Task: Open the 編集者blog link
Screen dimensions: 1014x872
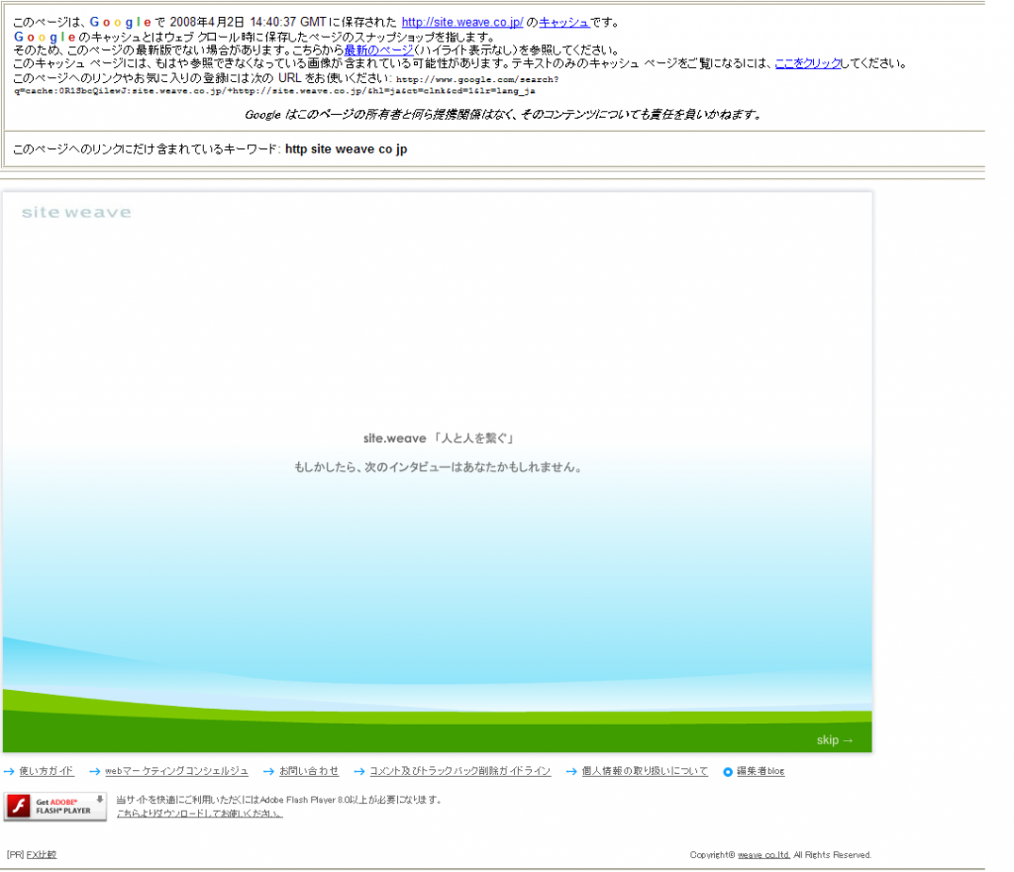Action: pyautogui.click(x=760, y=771)
